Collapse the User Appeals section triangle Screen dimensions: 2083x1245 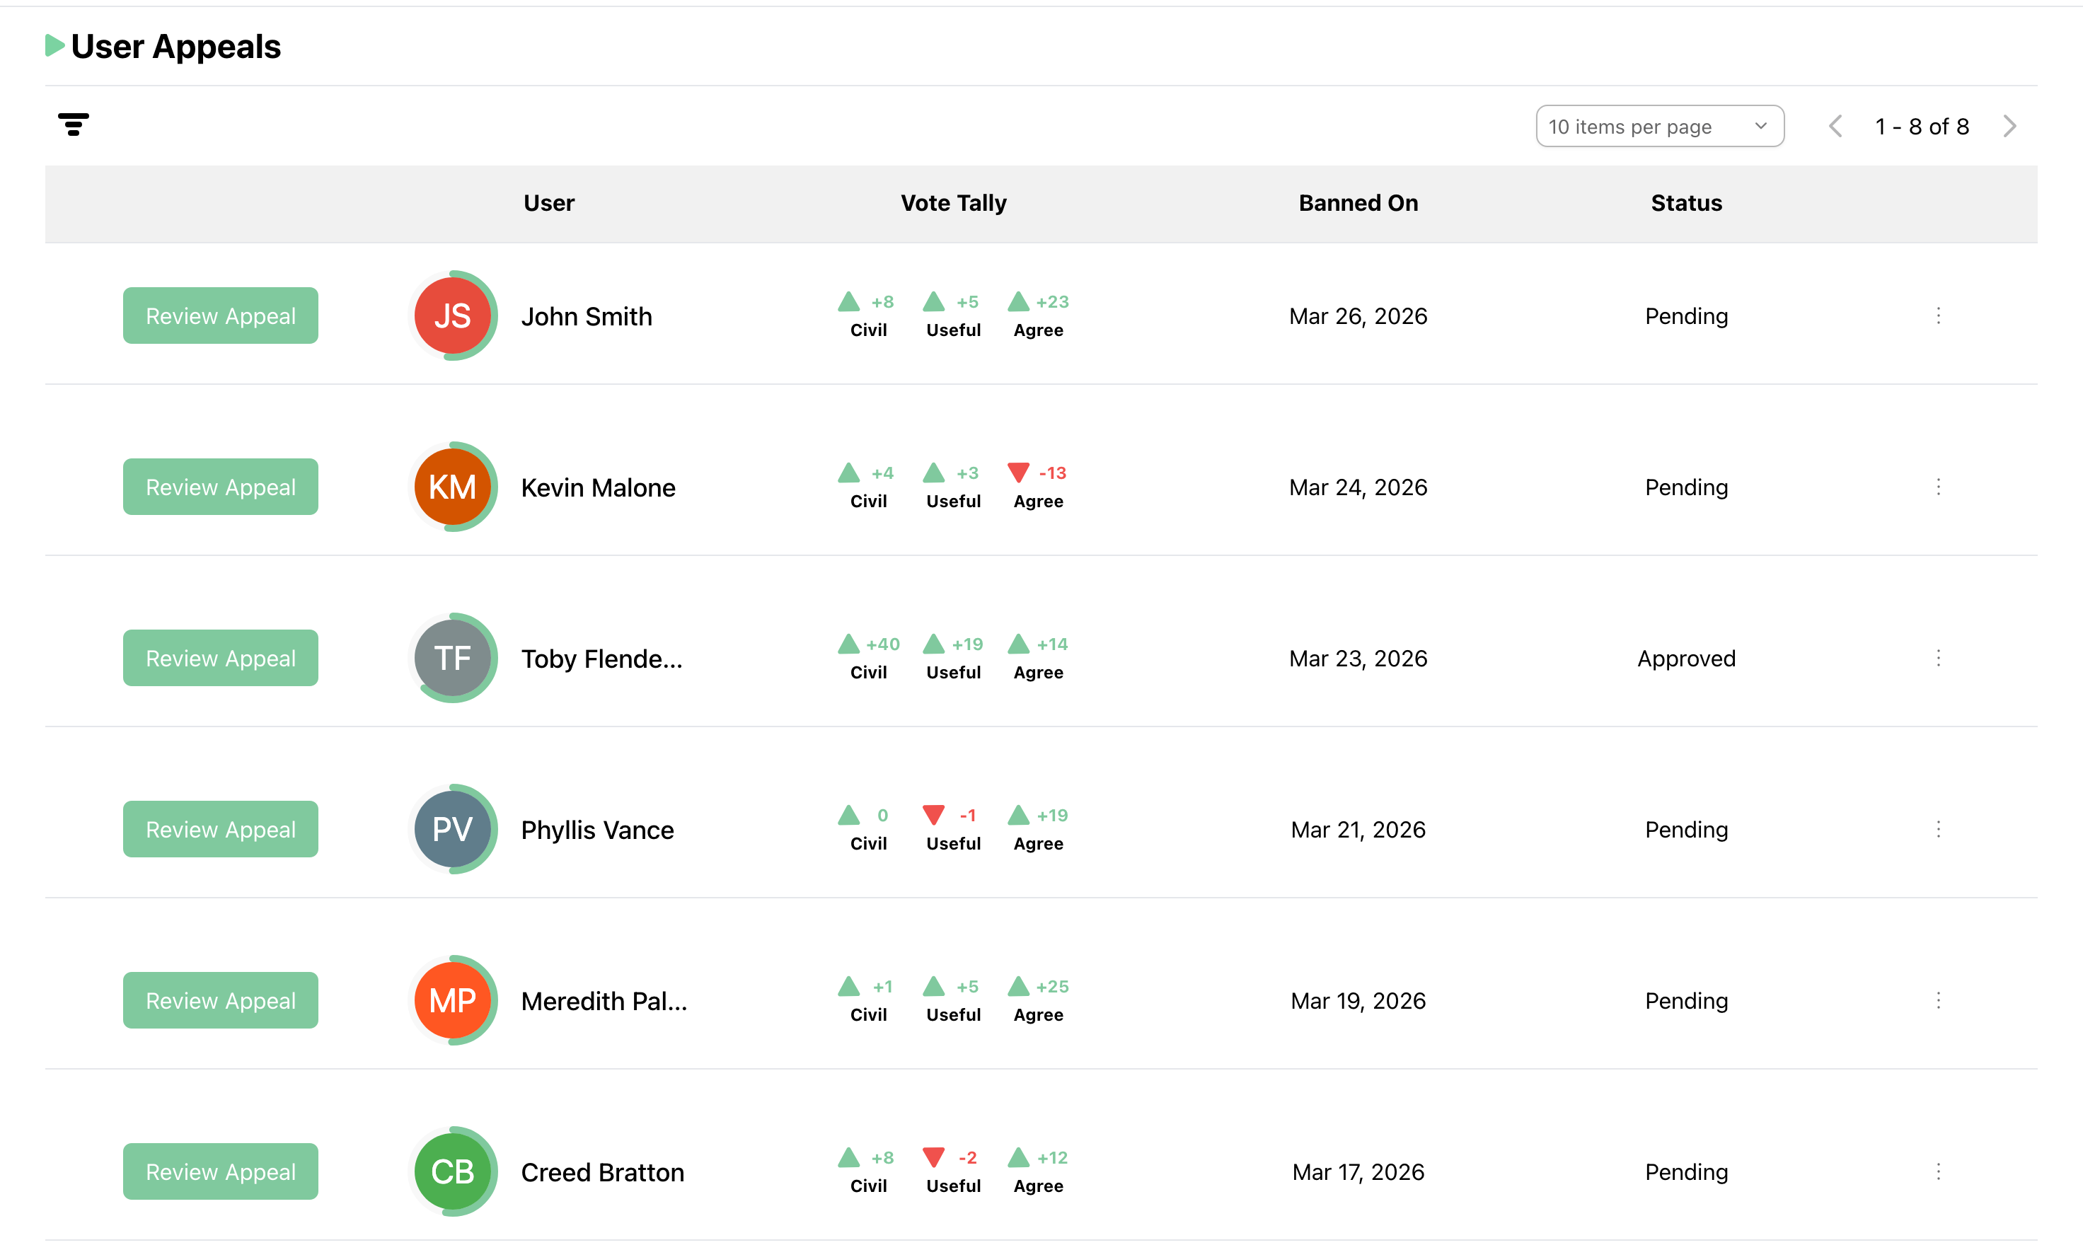(x=54, y=46)
